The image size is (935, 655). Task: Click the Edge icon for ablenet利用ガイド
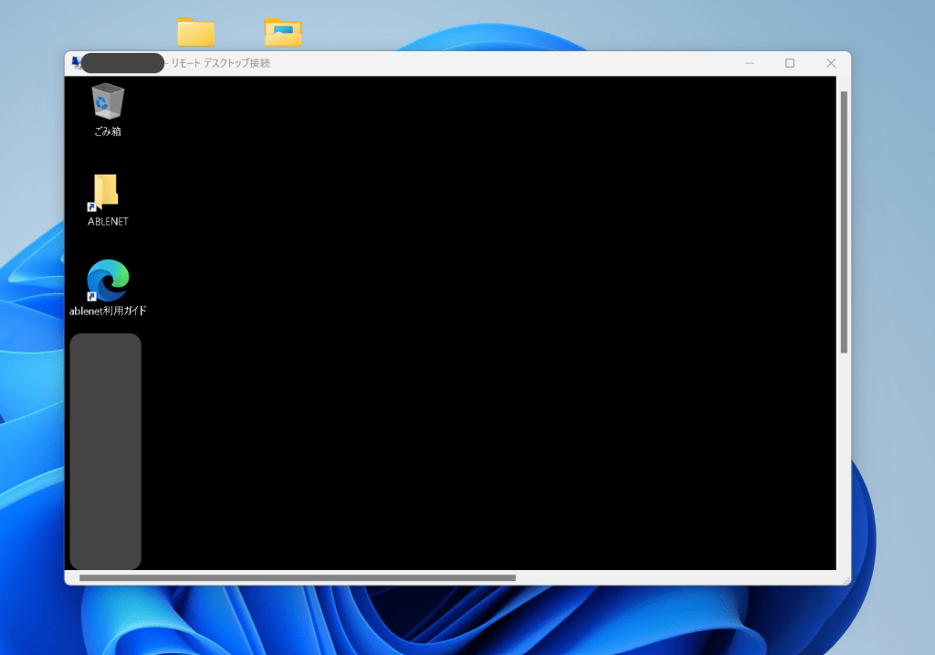(108, 280)
